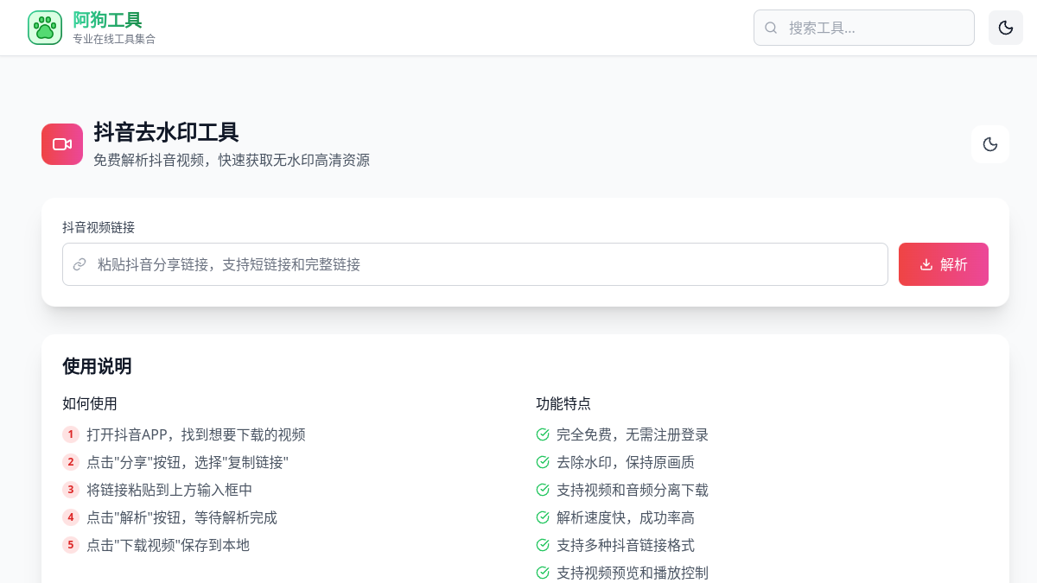Click text 点击"分享"按钮，选择"复制链接"
1037x583 pixels.
coord(188,462)
